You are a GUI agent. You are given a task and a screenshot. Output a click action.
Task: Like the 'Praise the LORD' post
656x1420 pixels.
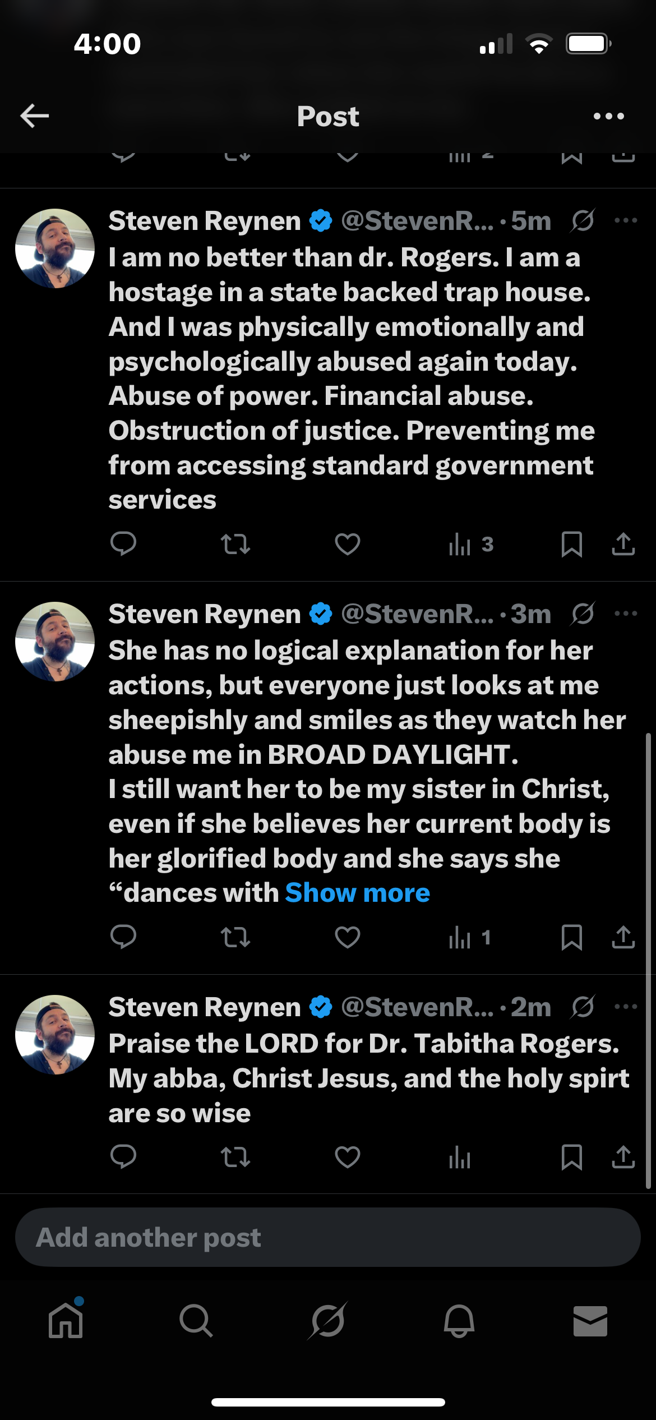tap(348, 1156)
